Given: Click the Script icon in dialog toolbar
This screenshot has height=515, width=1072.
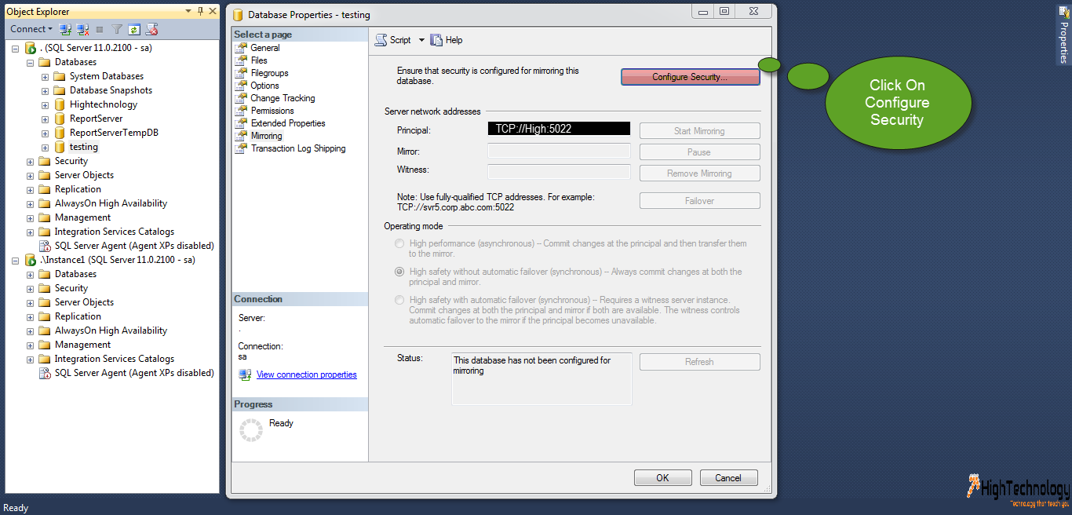Looking at the screenshot, I should [381, 40].
